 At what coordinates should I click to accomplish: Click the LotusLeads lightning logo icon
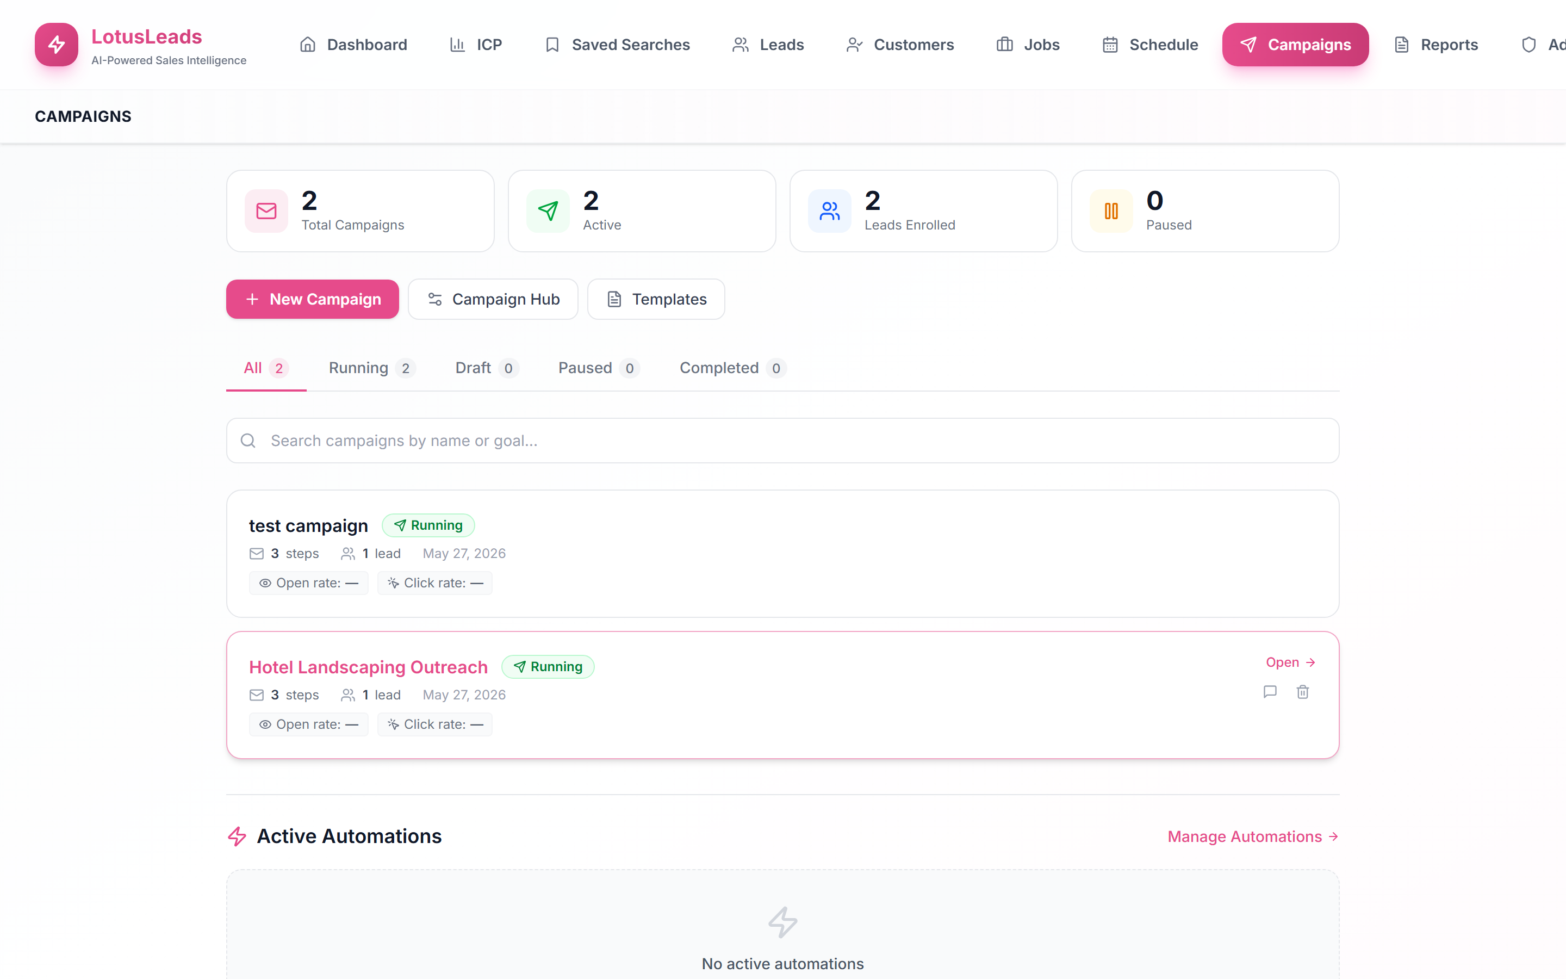coord(57,45)
